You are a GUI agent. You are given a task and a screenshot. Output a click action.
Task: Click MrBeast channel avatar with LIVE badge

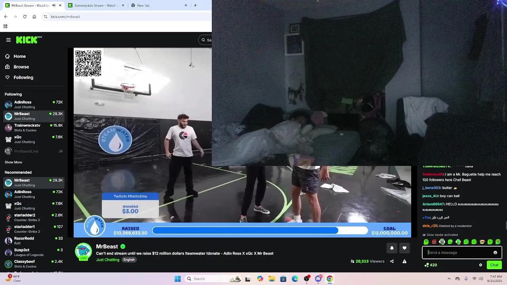pyautogui.click(x=83, y=251)
